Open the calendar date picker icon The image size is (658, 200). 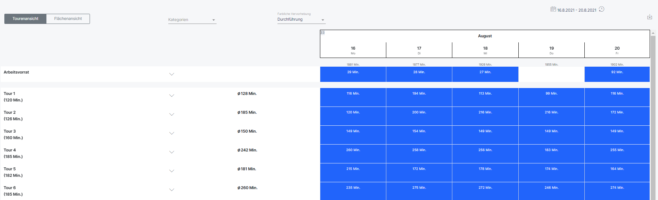click(x=553, y=9)
